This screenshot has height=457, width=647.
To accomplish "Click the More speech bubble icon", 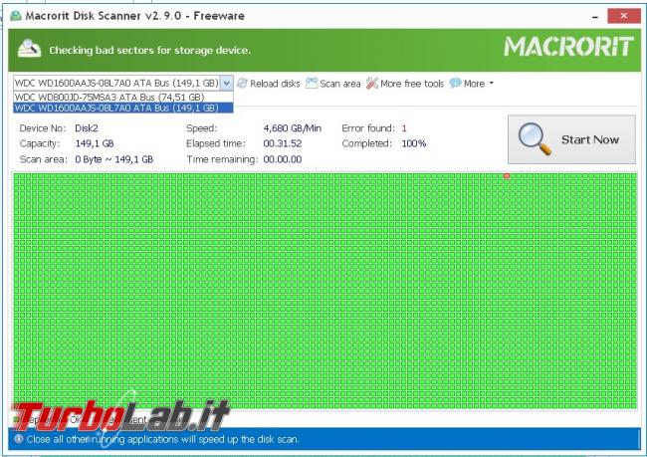I will tap(455, 83).
